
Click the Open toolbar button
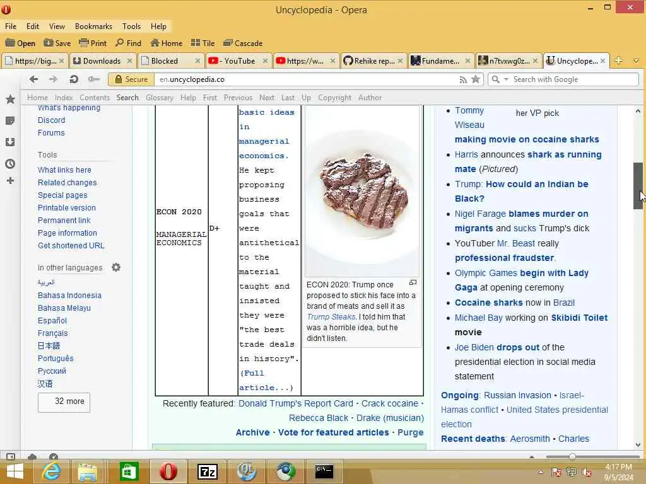(x=20, y=43)
